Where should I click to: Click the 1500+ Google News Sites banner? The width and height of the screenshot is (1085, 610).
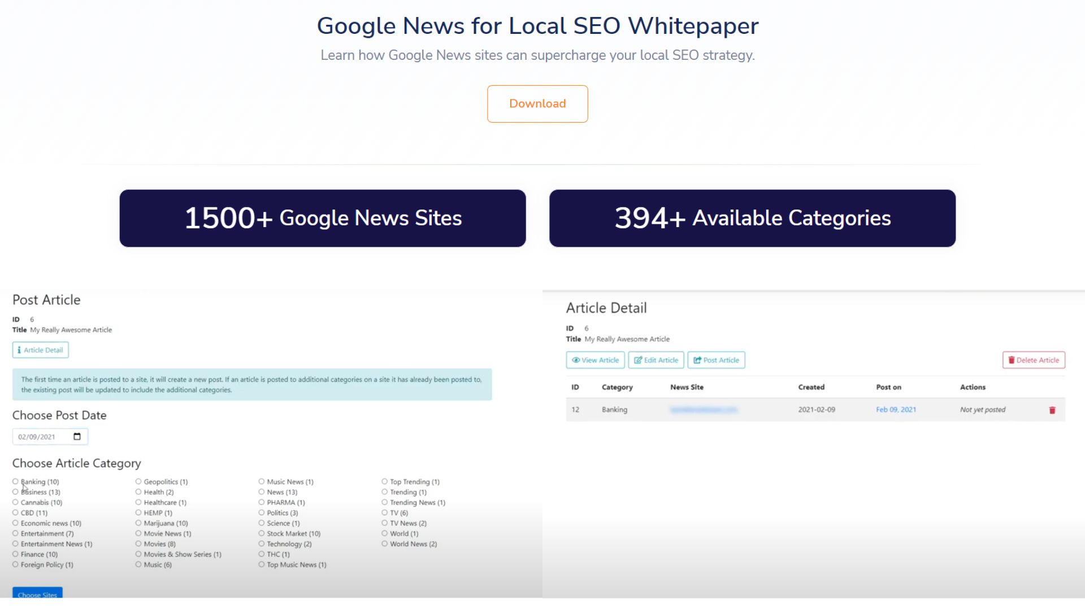click(323, 219)
